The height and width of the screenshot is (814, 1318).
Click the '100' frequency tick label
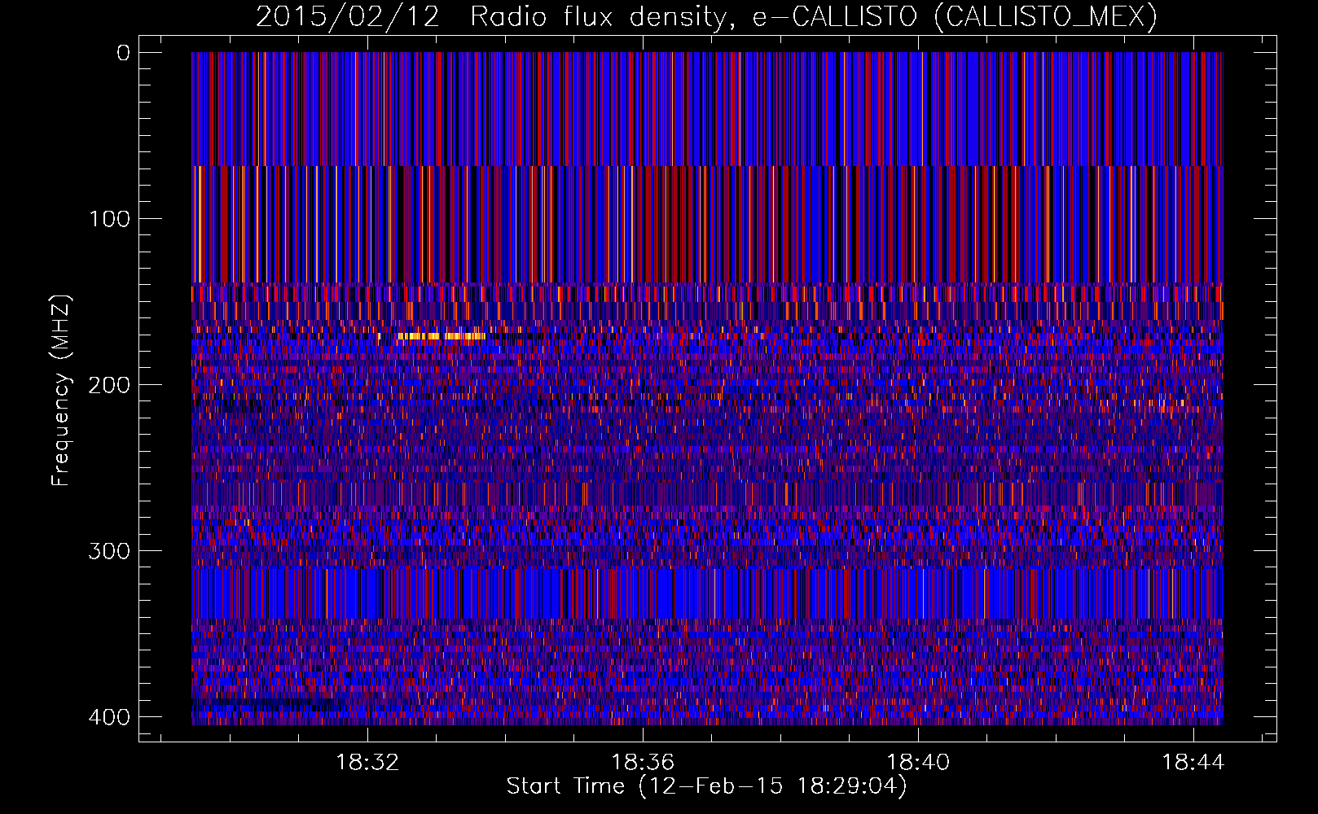coord(109,219)
